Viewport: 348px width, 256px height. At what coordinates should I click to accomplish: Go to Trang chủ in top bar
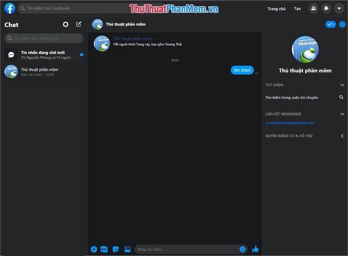pyautogui.click(x=276, y=8)
